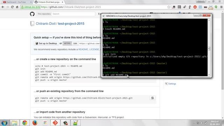Click the GitHub search input field
Viewport: 224px width, 126px height.
click(73, 14)
